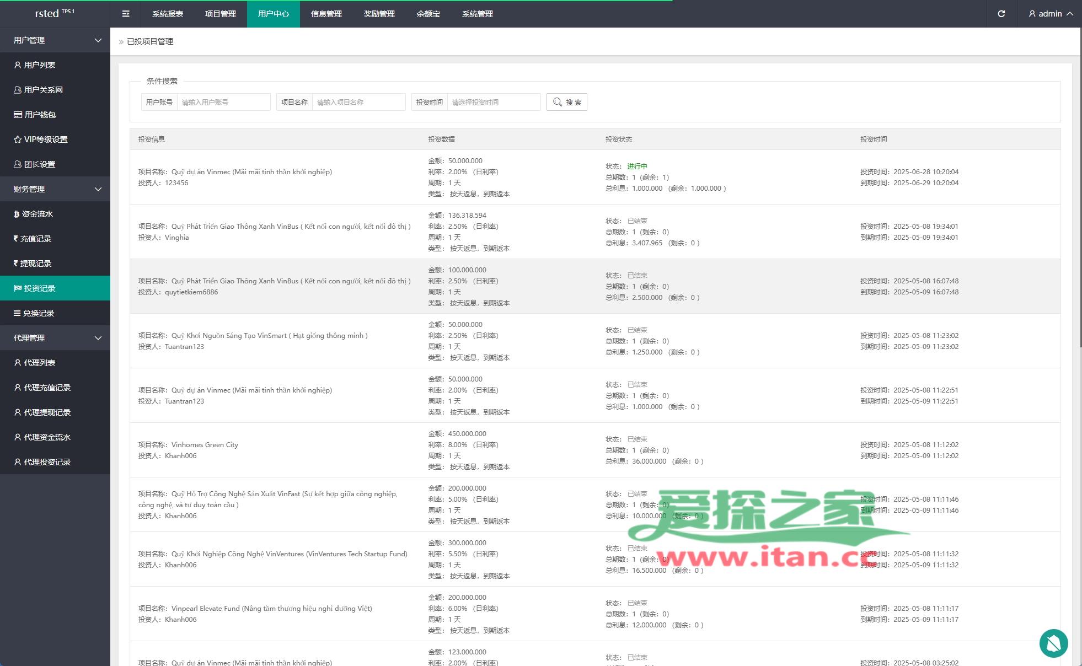Switch to 系统管理 top menu
This screenshot has width=1082, height=666.
(x=478, y=14)
